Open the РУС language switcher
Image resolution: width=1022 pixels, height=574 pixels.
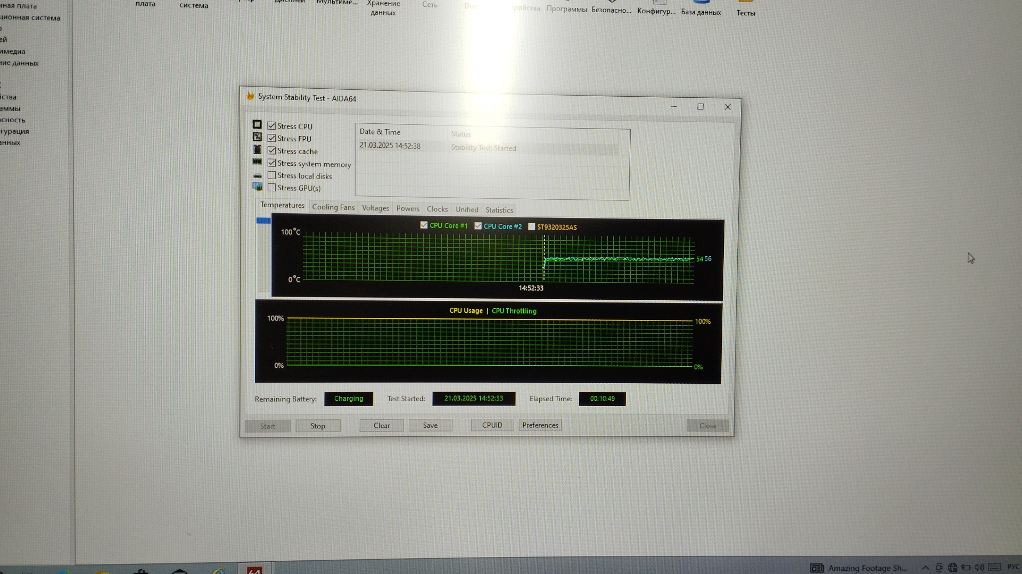point(1012,567)
